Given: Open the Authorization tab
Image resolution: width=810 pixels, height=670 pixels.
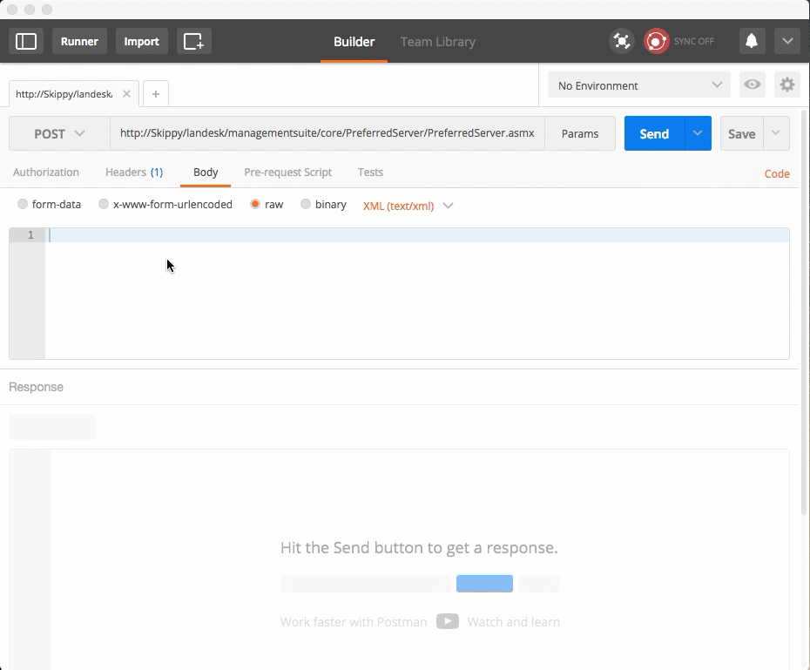Looking at the screenshot, I should point(46,173).
